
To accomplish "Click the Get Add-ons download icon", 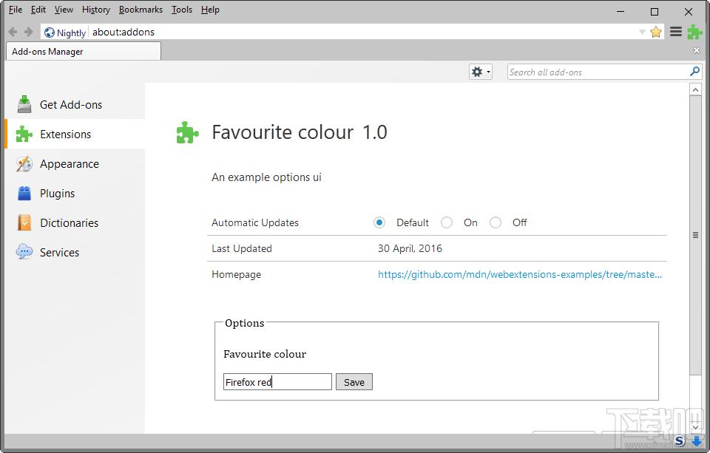I will pos(24,104).
